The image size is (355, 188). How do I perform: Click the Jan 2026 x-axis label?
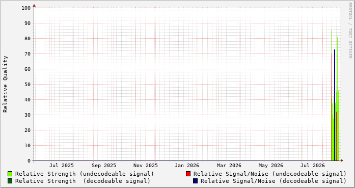tap(187, 166)
